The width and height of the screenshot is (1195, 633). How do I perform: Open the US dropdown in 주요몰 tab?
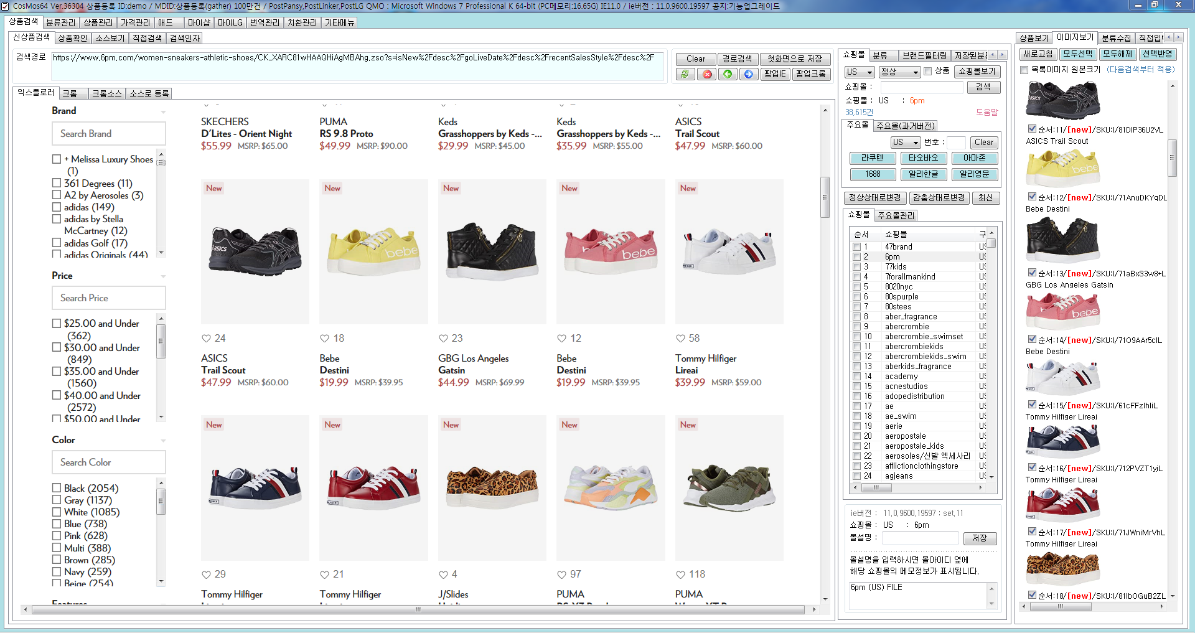point(906,143)
